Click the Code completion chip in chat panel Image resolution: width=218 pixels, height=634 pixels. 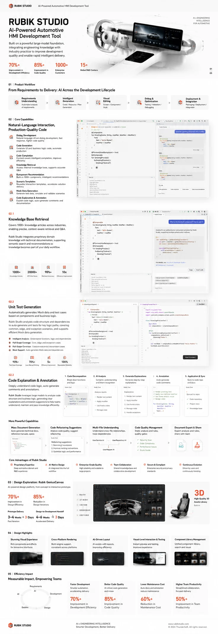click(175, 189)
